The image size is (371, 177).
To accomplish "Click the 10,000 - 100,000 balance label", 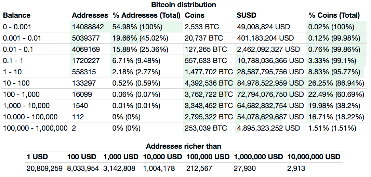I will [x=30, y=117].
